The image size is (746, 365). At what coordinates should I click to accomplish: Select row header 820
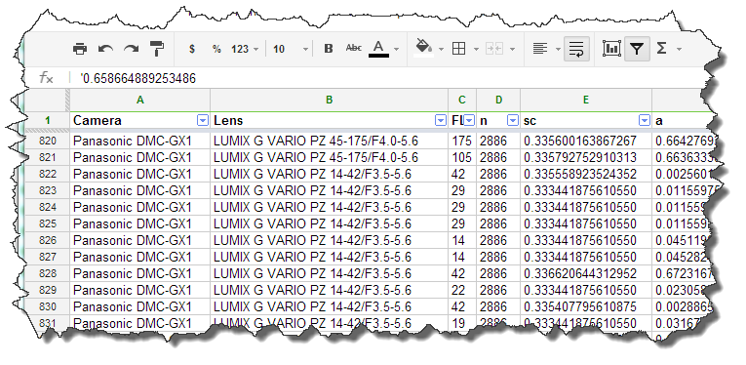(x=47, y=141)
